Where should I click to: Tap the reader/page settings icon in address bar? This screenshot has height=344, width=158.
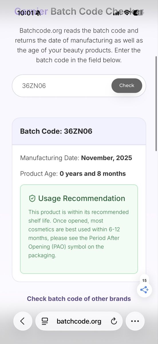45,321
